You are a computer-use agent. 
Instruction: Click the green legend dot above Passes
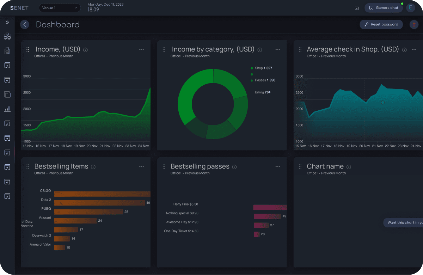[252, 74]
